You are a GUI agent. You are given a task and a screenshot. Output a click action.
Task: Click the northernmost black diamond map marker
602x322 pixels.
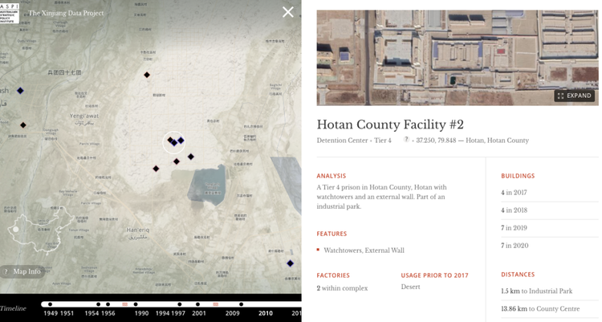tap(147, 75)
